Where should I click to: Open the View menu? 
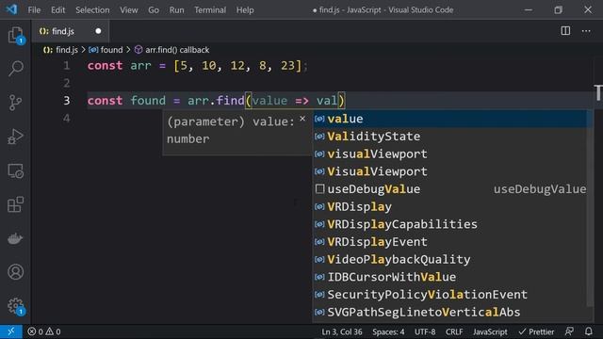[129, 10]
